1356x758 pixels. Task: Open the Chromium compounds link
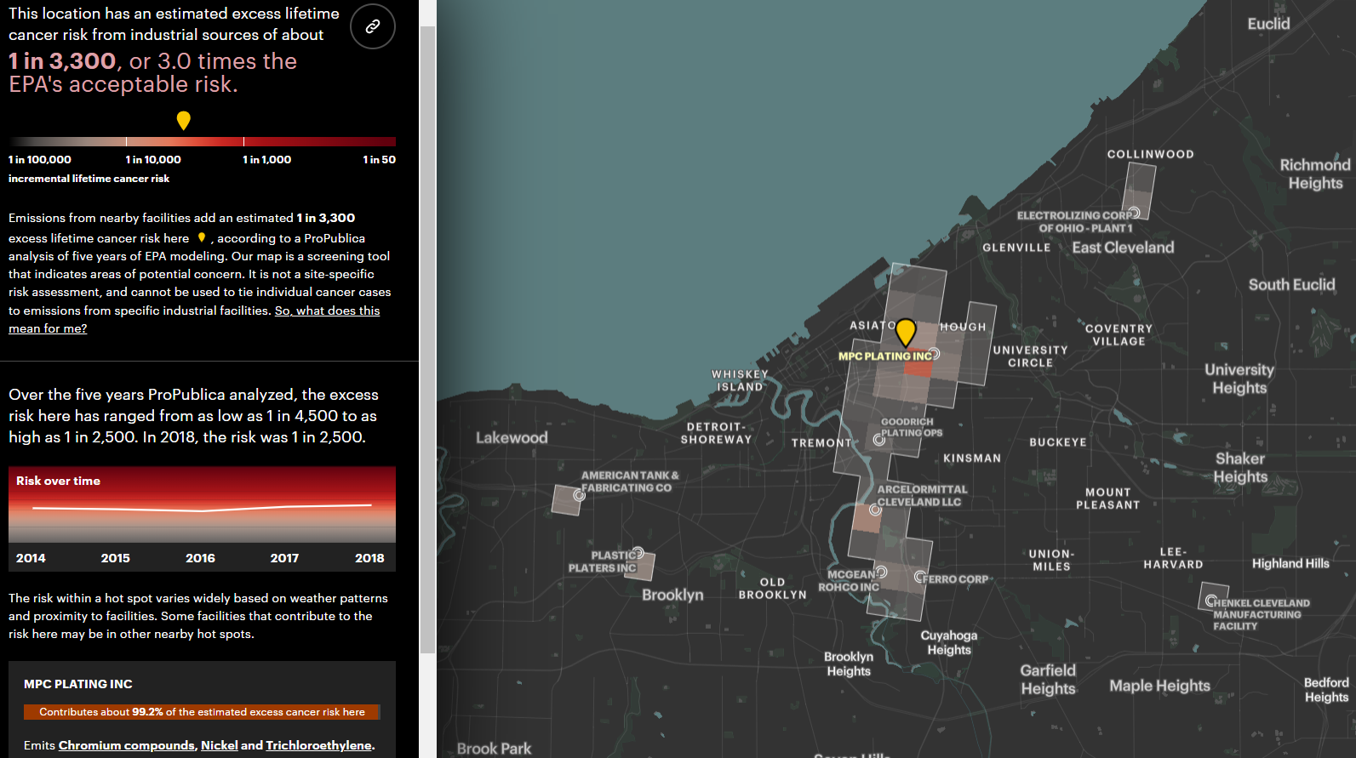(x=127, y=745)
